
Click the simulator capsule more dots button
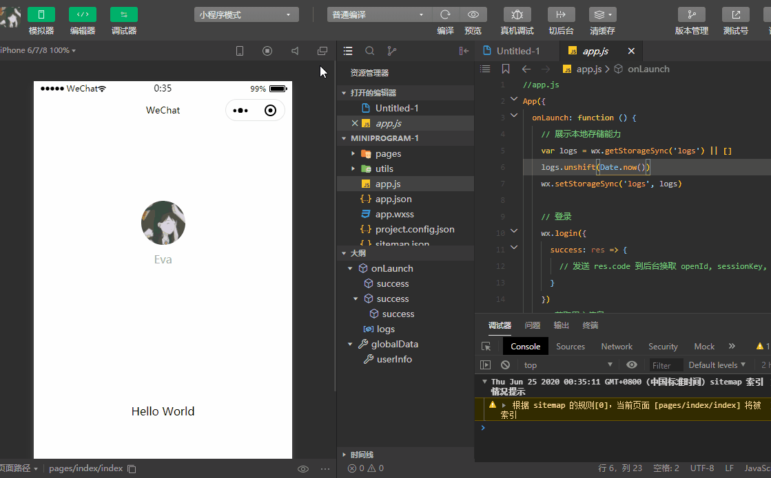pos(240,111)
